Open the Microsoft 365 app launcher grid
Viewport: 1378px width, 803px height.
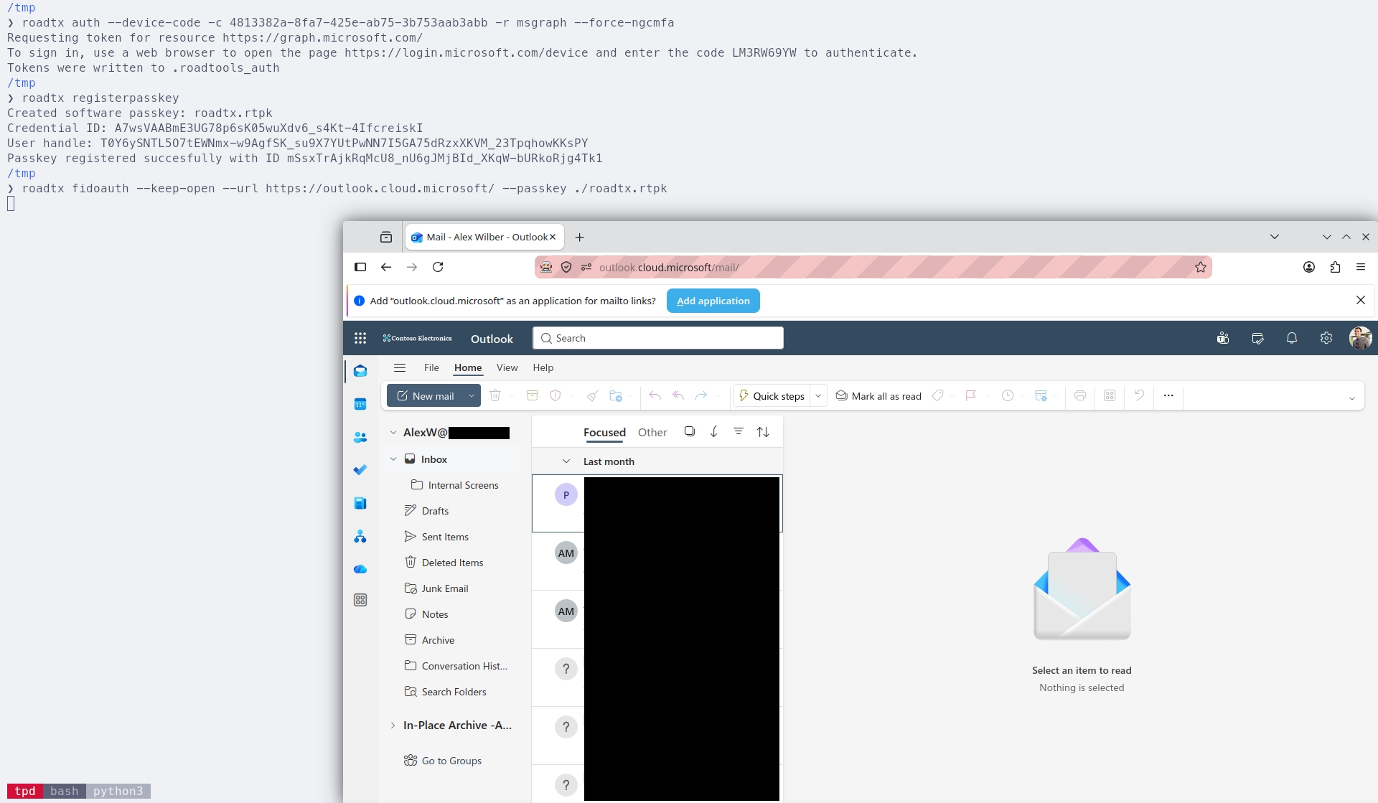pyautogui.click(x=360, y=338)
